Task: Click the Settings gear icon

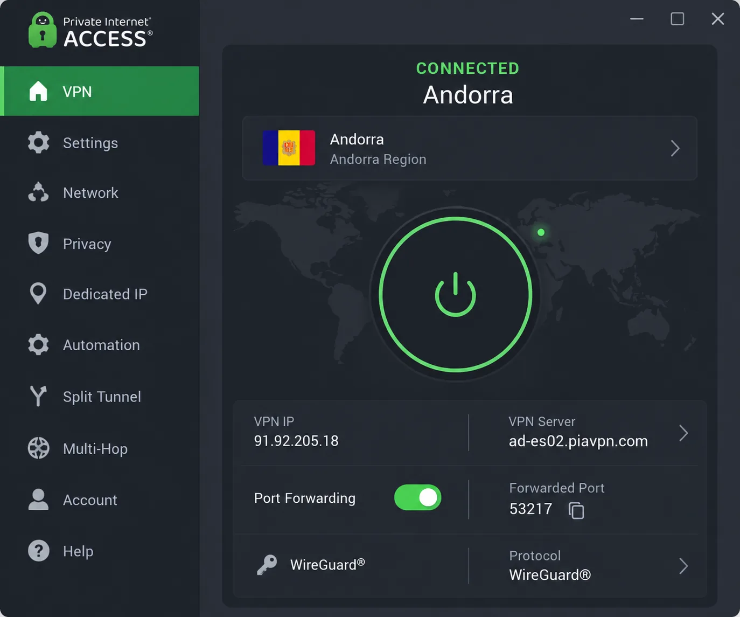Action: (x=38, y=143)
